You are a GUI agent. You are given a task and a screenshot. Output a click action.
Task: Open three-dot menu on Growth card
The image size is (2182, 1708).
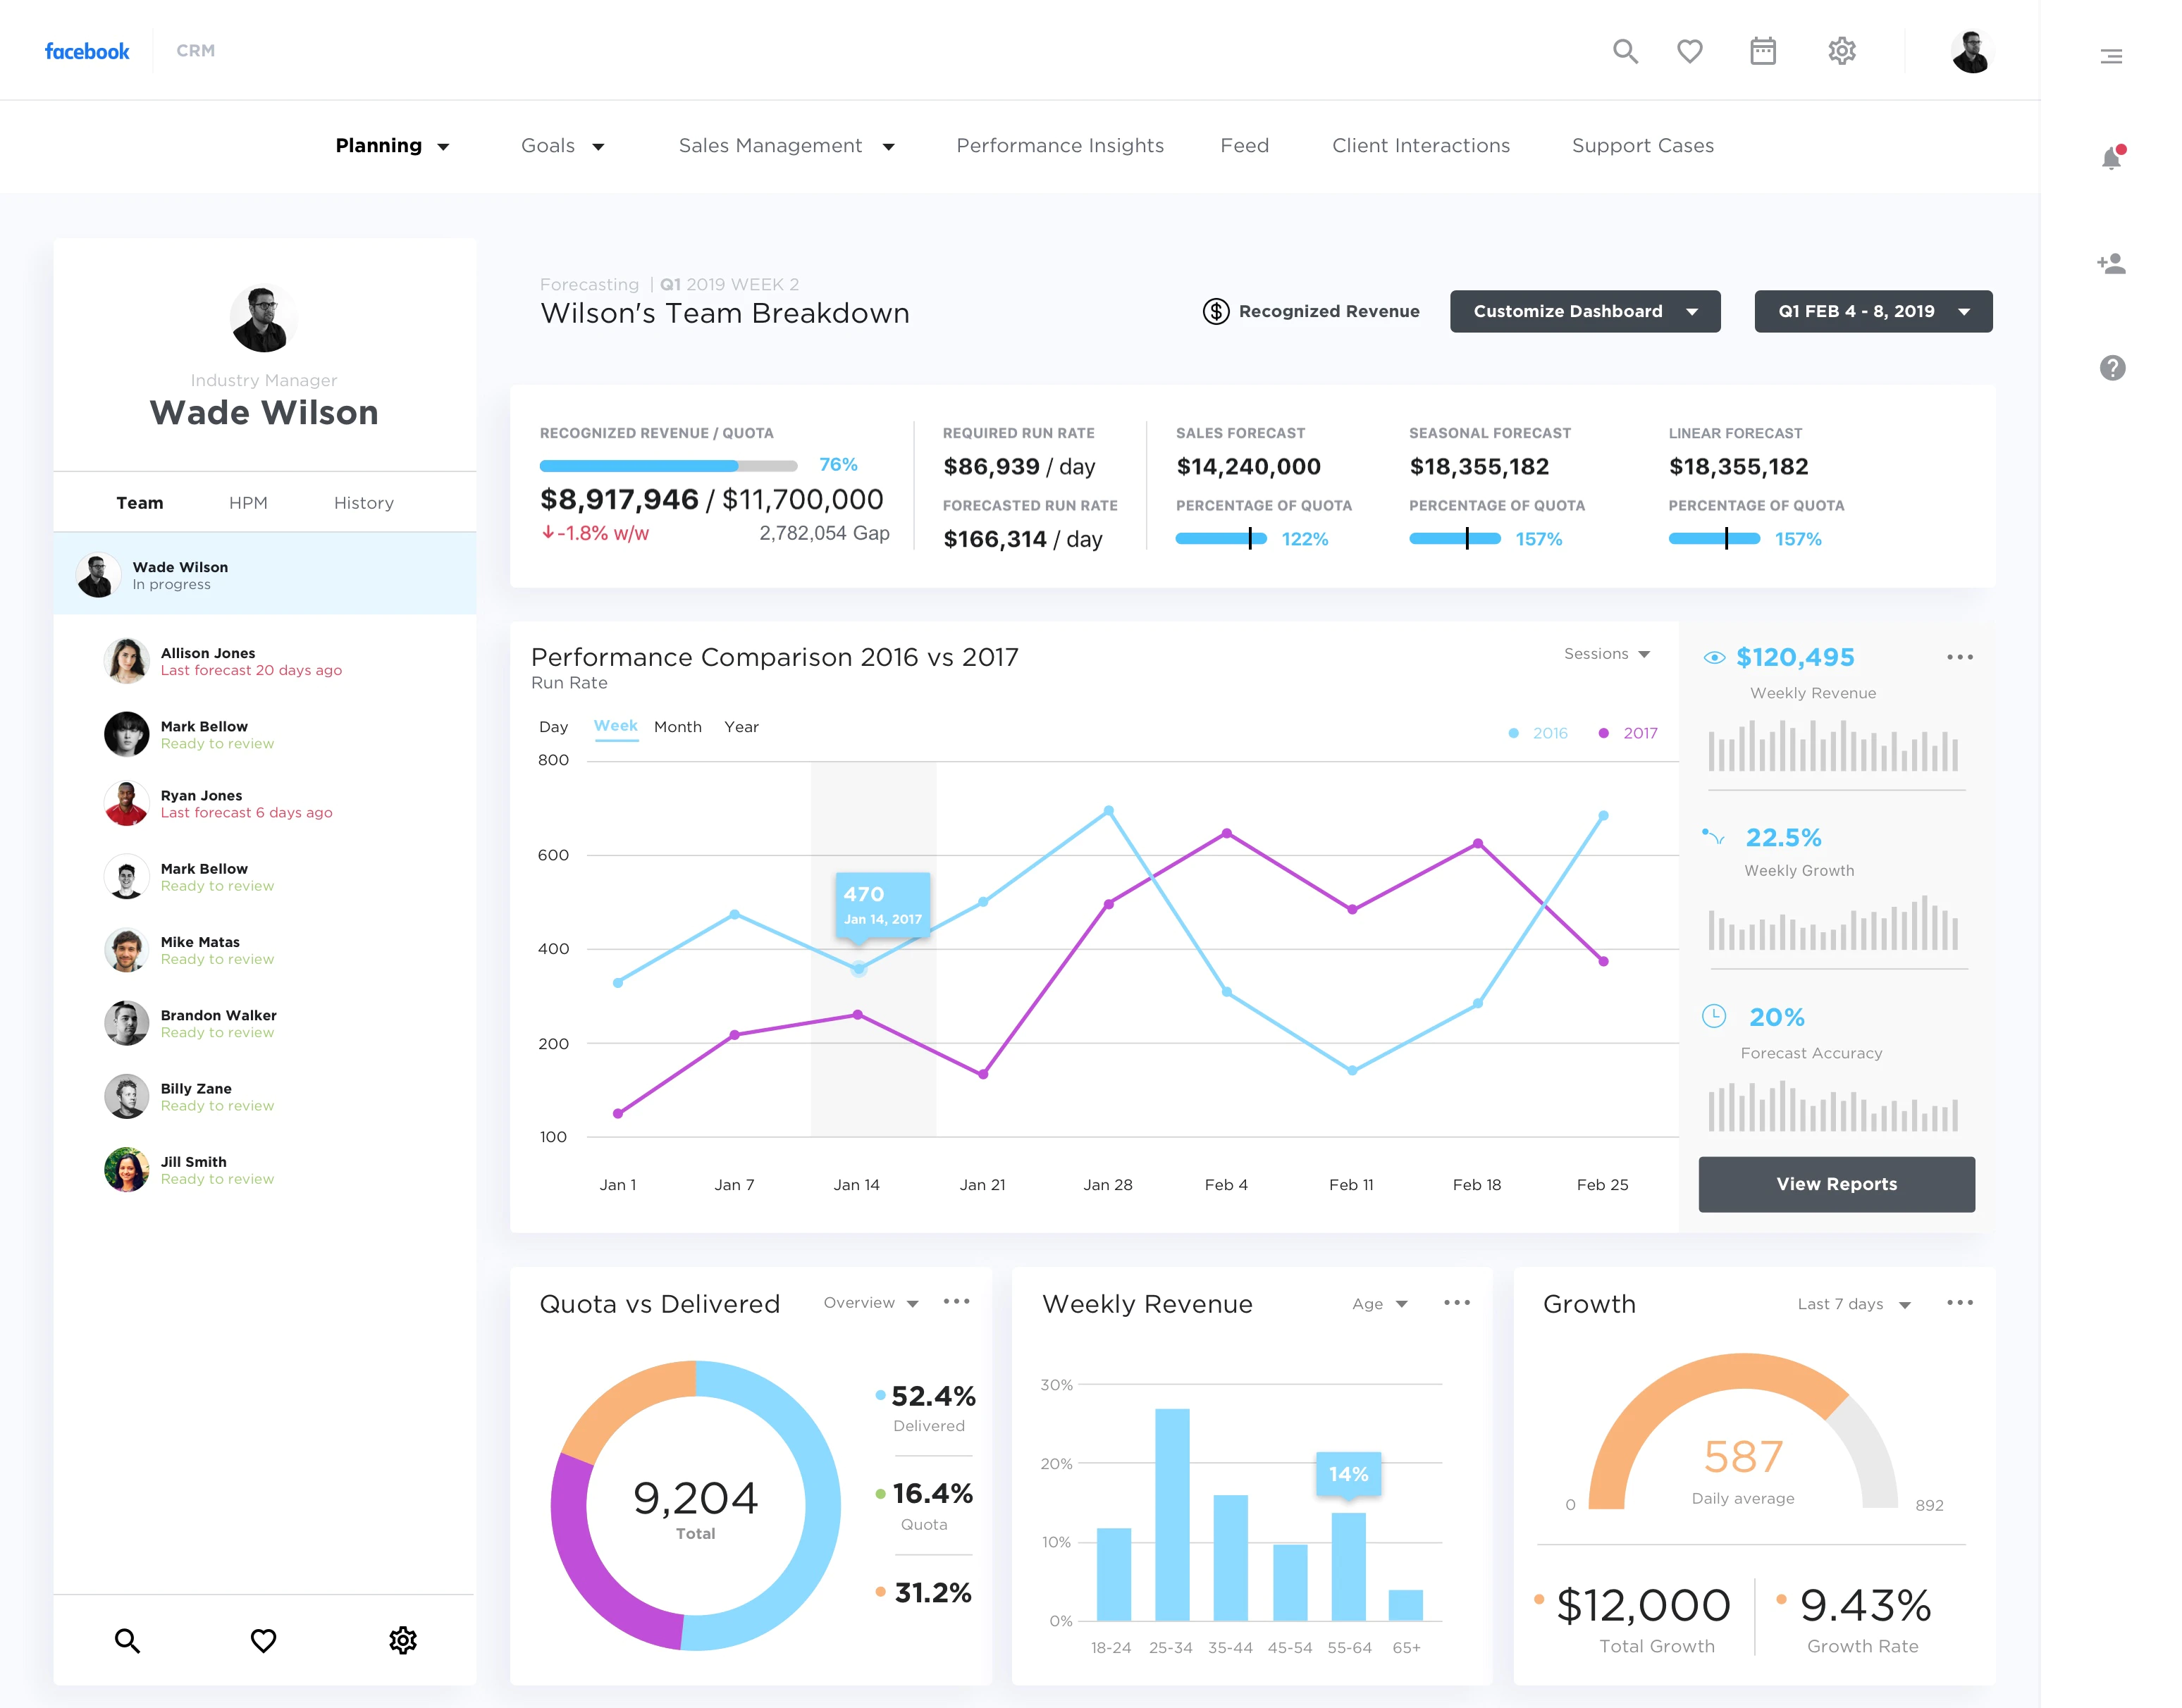click(x=1960, y=1302)
